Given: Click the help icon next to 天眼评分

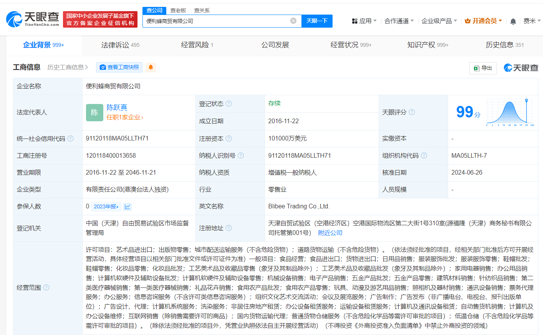Looking at the screenshot, I should coord(412,112).
